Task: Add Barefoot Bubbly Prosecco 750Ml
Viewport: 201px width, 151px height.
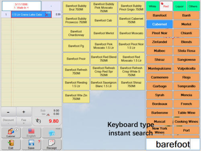Action: pos(76,21)
